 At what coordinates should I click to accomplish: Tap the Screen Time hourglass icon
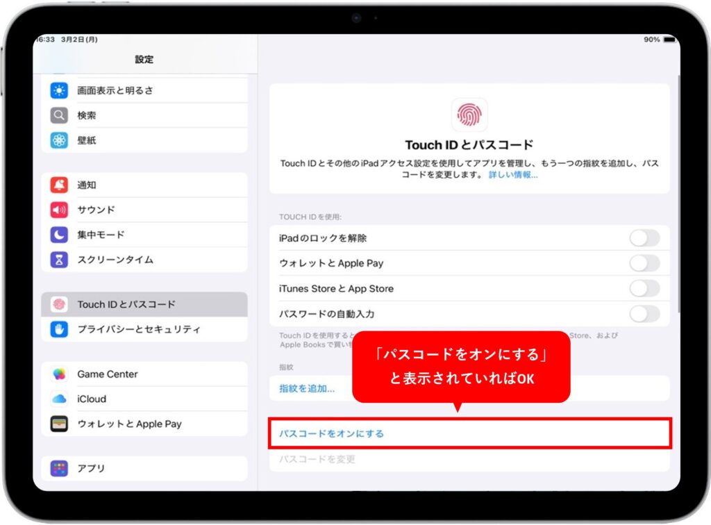pyautogui.click(x=59, y=260)
